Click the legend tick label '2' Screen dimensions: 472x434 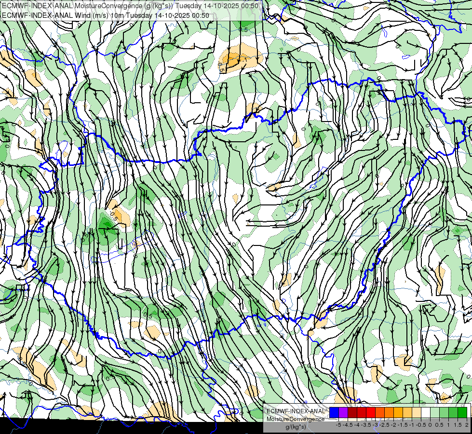click(467, 425)
